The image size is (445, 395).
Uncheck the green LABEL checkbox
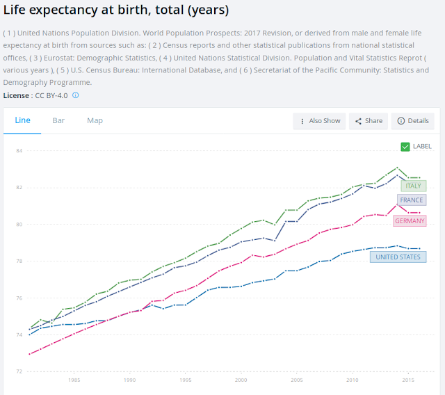pos(405,147)
